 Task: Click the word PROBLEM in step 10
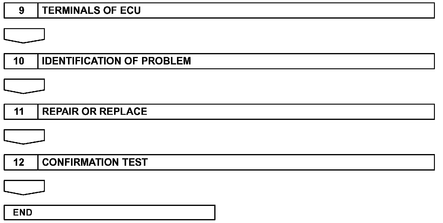tap(166, 61)
